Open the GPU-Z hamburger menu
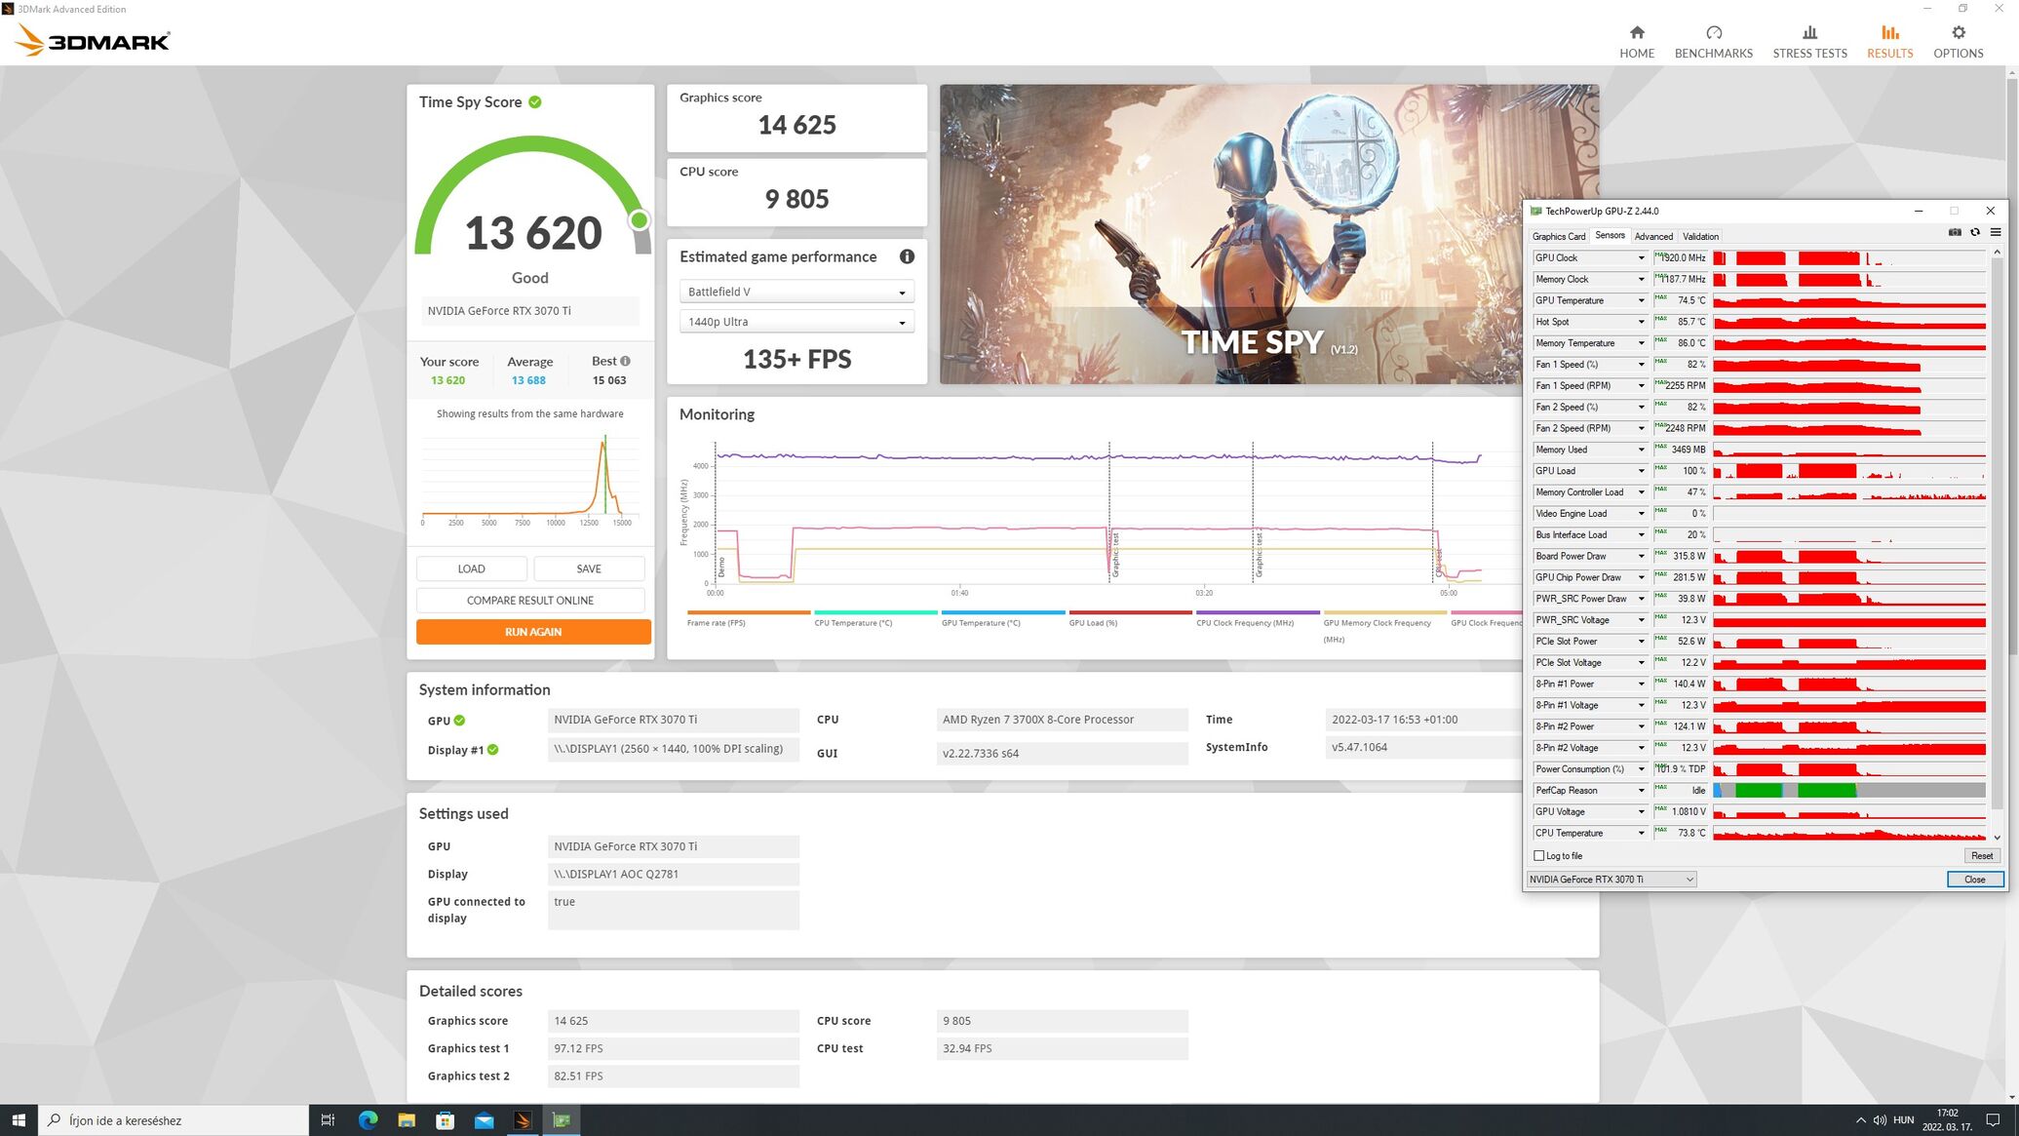The image size is (2019, 1136). click(x=1995, y=232)
